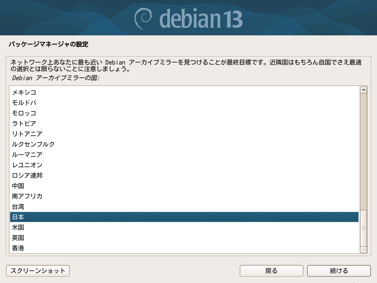This screenshot has width=377, height=283.
Task: Click the 続ける continue button
Action: [339, 271]
